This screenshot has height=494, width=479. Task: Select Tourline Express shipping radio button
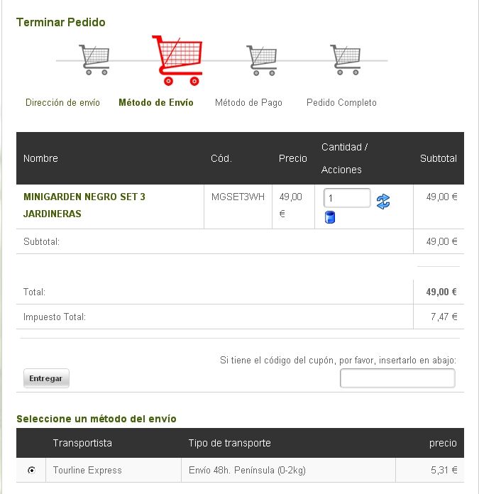31,470
